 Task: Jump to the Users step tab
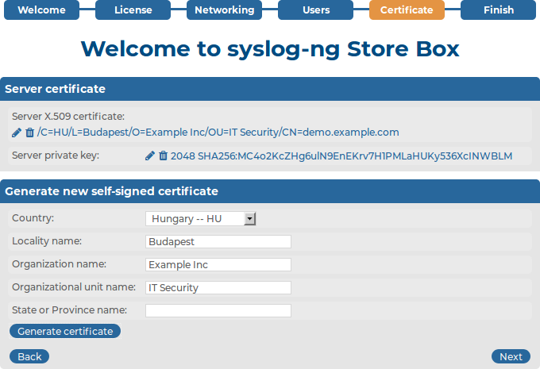coord(316,10)
